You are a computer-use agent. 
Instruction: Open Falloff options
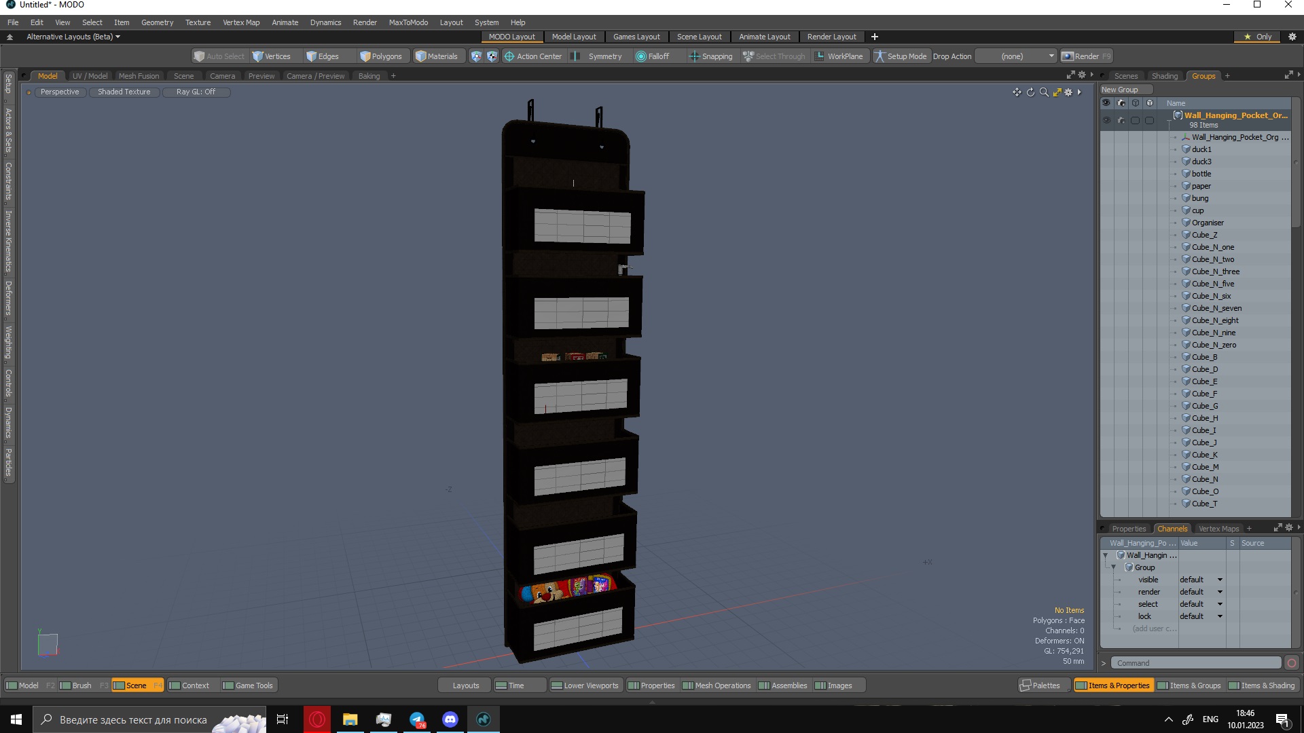653,56
